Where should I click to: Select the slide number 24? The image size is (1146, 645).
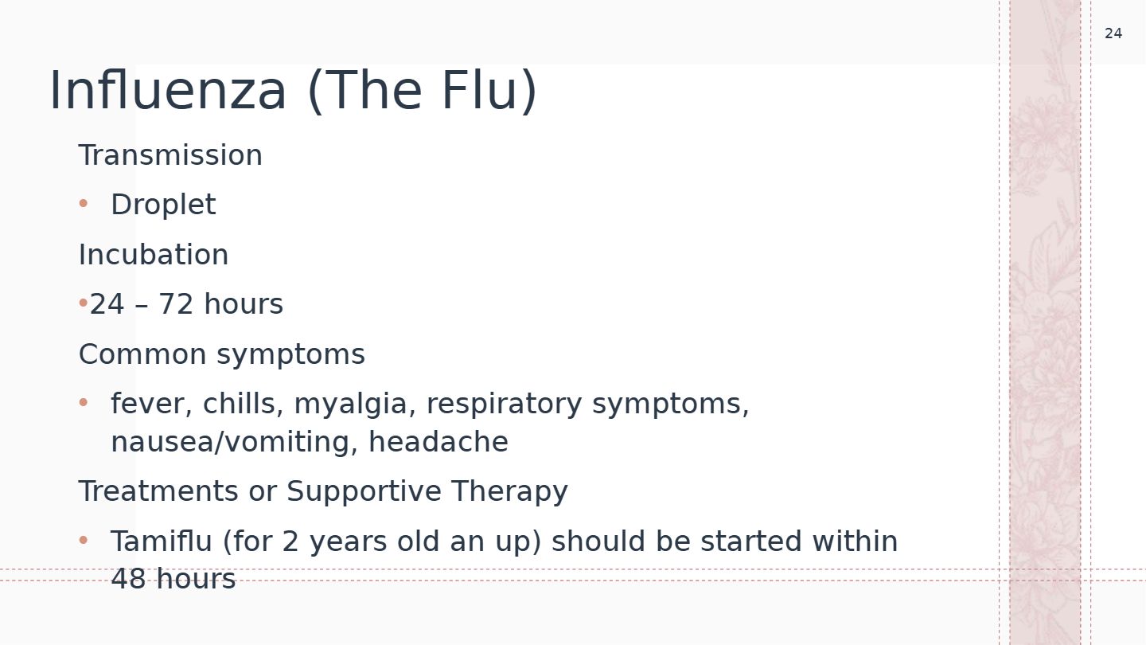point(1113,33)
